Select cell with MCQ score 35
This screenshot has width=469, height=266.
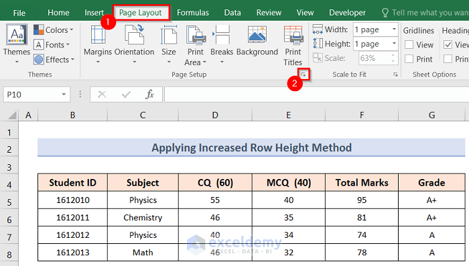pyautogui.click(x=289, y=217)
